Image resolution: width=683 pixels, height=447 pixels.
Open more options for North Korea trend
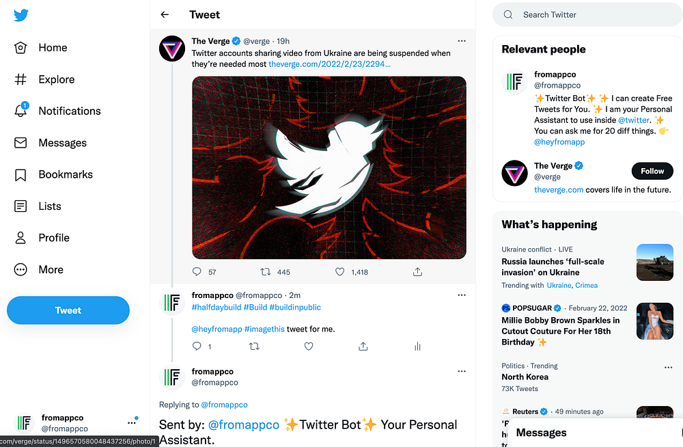coord(668,367)
